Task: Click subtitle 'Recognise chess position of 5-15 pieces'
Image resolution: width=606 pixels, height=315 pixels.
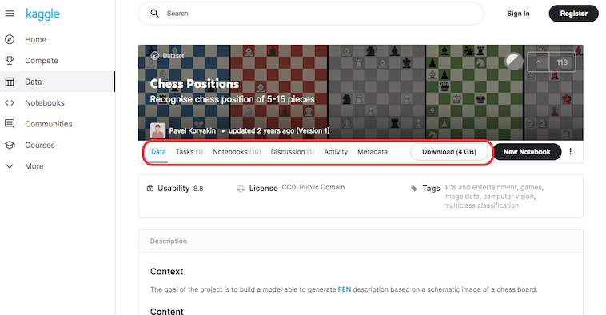Action: tap(233, 99)
